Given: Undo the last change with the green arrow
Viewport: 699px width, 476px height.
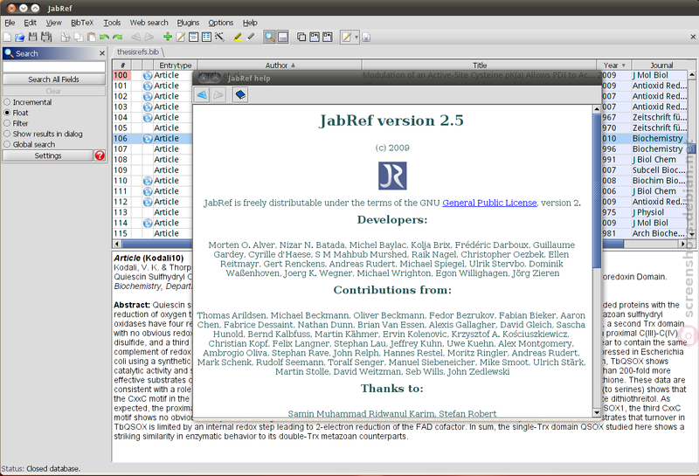Looking at the screenshot, I should (104, 37).
